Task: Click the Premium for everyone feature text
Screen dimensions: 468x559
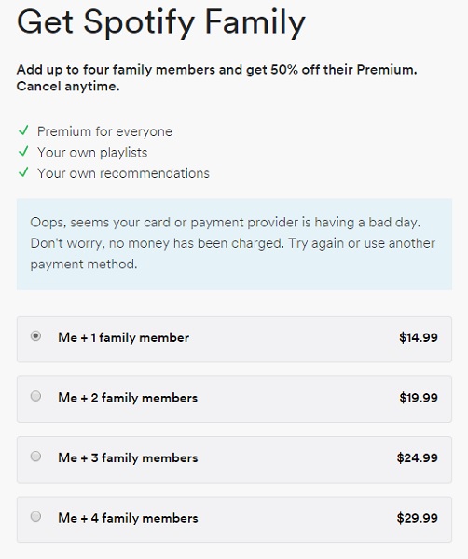Action: [x=104, y=131]
